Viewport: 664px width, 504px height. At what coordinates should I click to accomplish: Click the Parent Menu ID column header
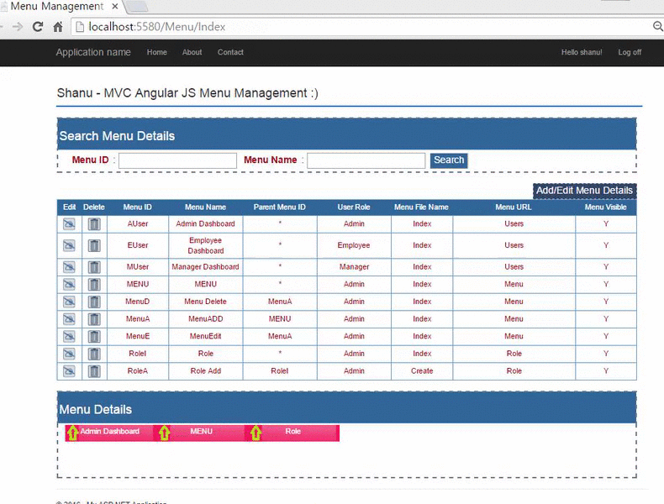280,207
